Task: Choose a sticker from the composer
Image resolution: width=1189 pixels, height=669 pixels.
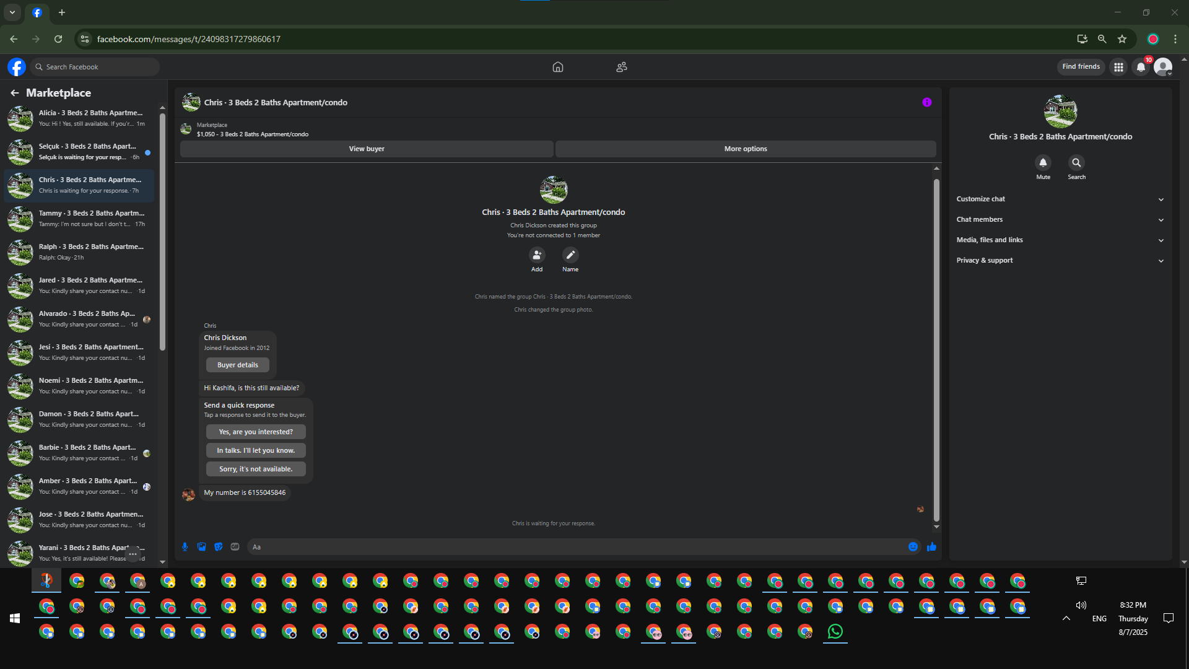Action: point(218,547)
